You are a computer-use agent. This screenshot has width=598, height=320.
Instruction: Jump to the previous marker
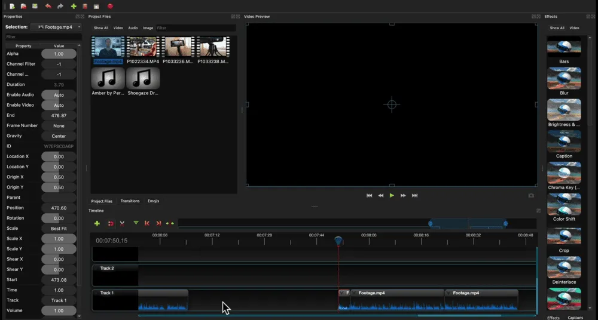point(147,223)
